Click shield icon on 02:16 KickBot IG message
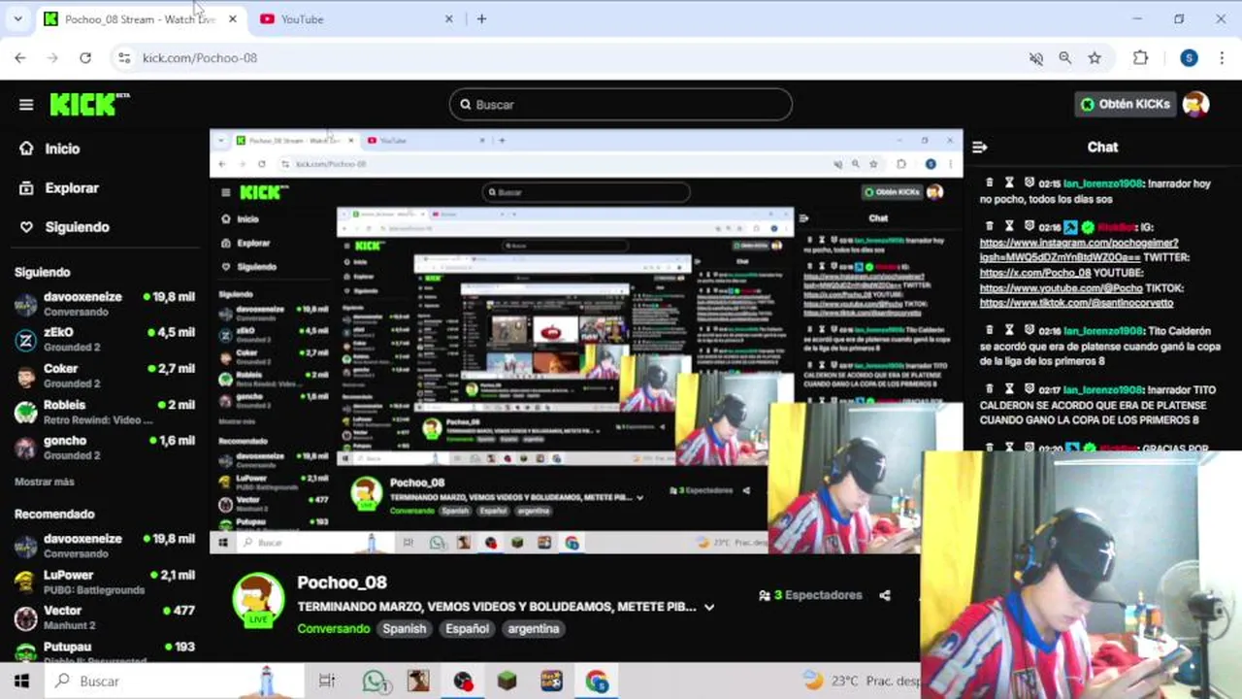1242x699 pixels. pyautogui.click(x=1029, y=226)
